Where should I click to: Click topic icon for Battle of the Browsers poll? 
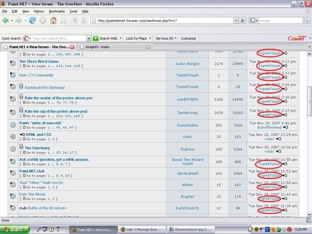pyautogui.click(x=13, y=208)
